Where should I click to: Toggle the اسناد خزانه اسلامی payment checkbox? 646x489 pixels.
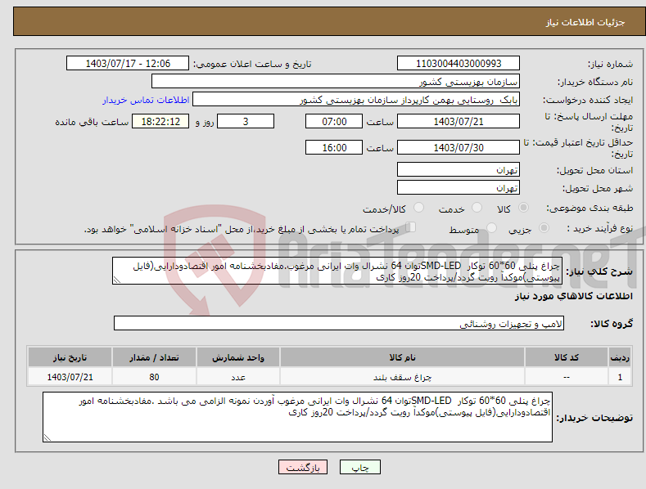(411, 227)
